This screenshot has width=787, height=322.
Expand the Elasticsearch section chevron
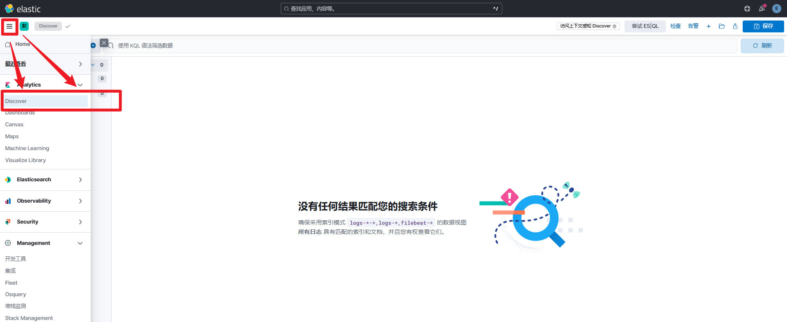tap(80, 180)
